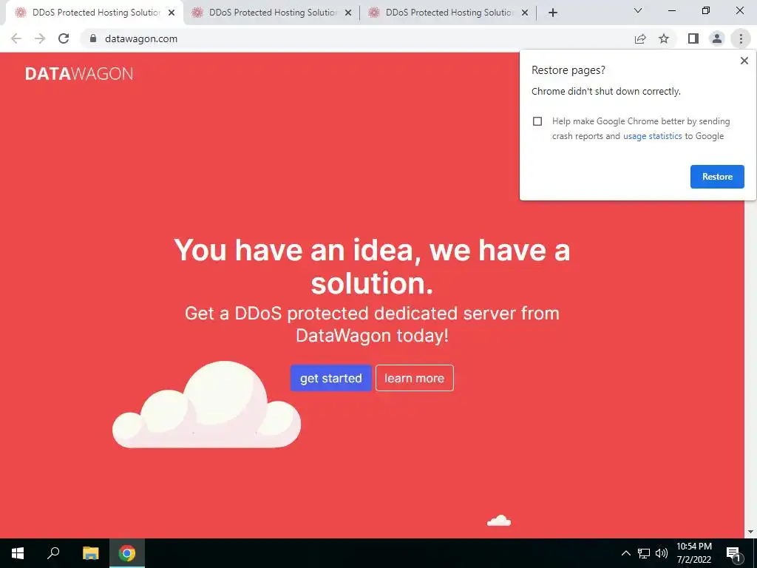Show hidden system tray icons
The width and height of the screenshot is (757, 568).
(x=625, y=553)
